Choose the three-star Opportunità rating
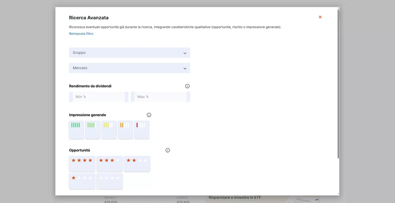The image size is (395, 203). 109,164
